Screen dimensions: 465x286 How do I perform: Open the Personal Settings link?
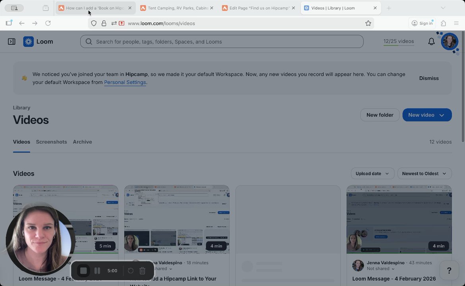[x=125, y=82]
